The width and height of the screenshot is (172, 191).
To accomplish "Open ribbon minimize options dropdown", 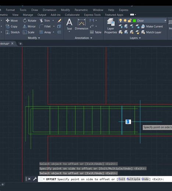I will [135, 15].
